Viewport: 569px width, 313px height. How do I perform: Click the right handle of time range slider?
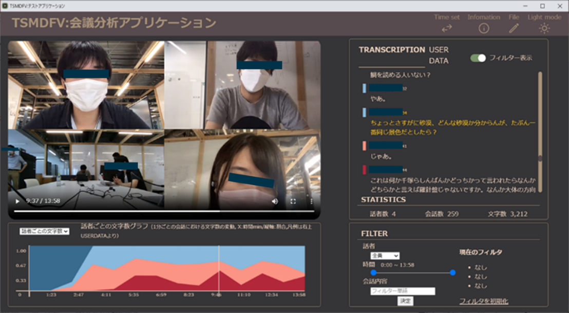click(452, 272)
